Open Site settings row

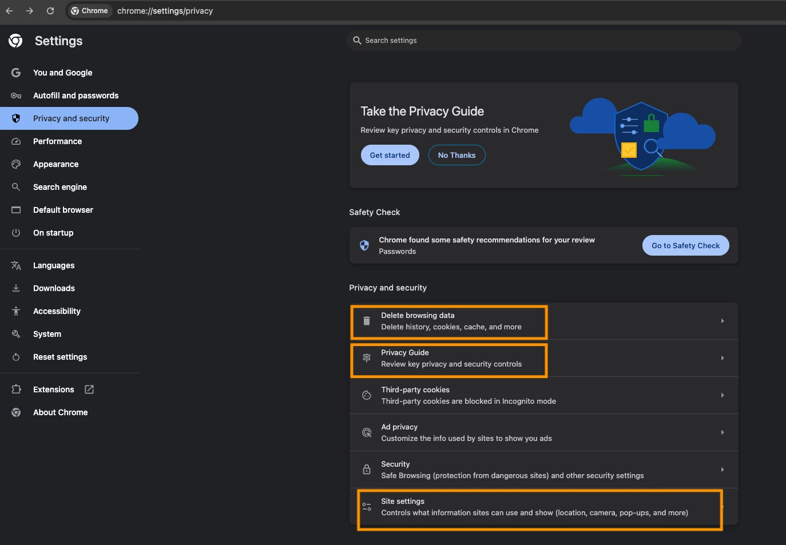543,507
